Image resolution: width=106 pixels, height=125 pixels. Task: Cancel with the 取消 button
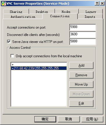(69, 119)
